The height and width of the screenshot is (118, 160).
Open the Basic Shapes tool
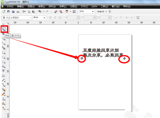pos(4,66)
